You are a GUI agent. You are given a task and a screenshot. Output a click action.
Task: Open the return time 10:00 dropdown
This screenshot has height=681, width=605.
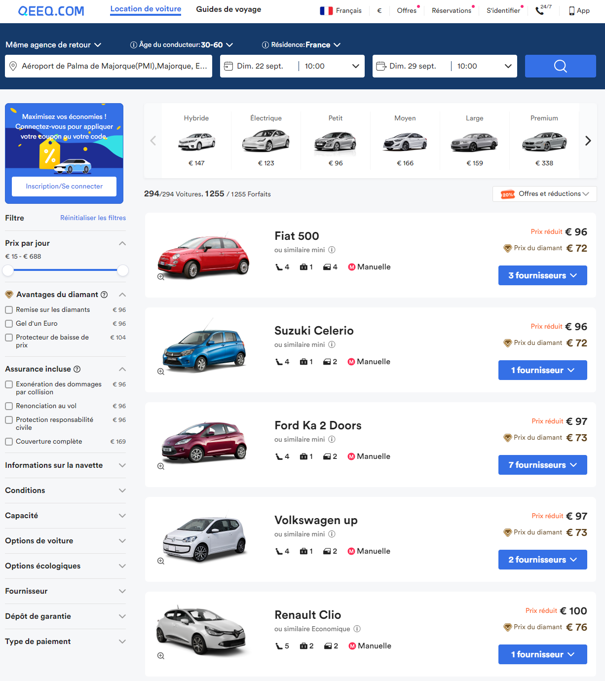point(485,66)
